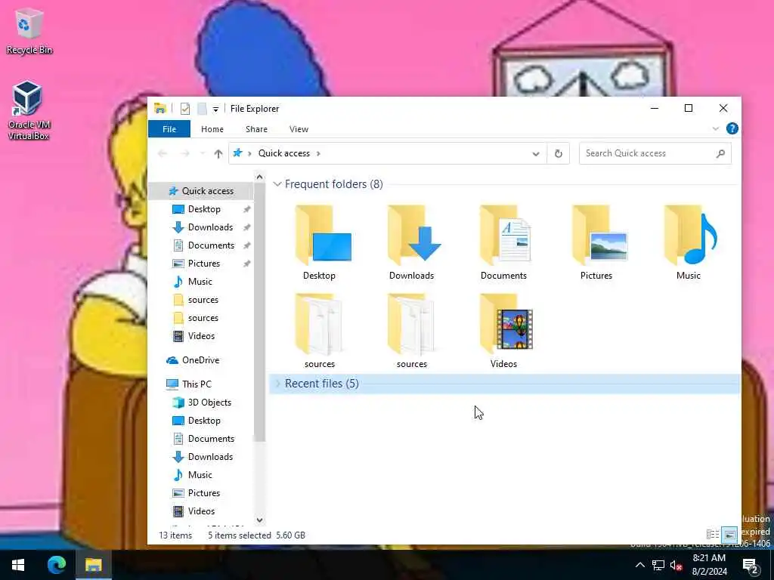Collapse the Frequent folders group
This screenshot has width=774, height=580.
tap(277, 184)
